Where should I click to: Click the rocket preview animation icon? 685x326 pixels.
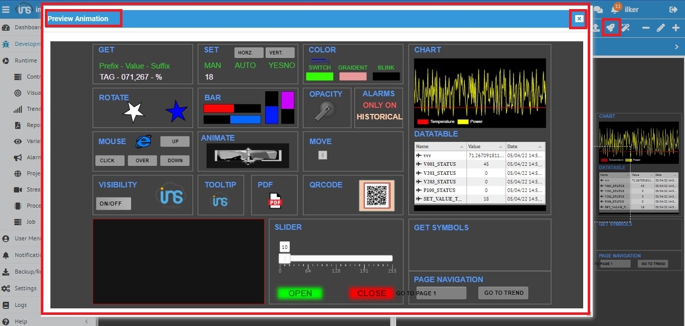[611, 28]
